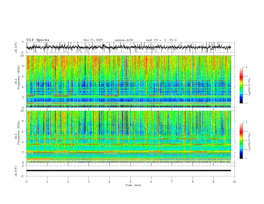Image resolution: width=264 pixels, height=204 pixels.
Task: Click the ch.1 voltage waveform trace
Action: [x=129, y=47]
